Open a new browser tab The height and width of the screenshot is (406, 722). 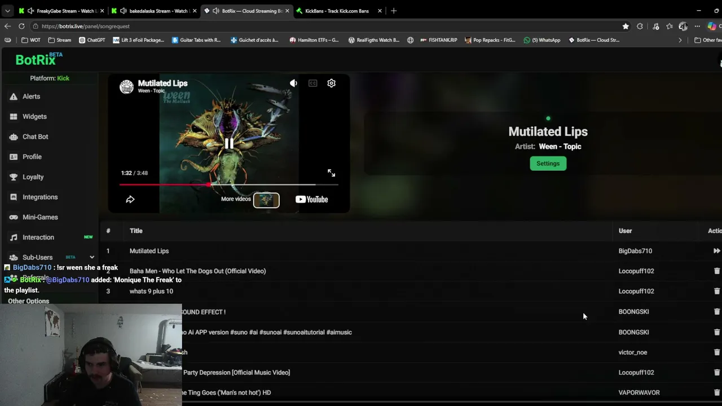[394, 11]
